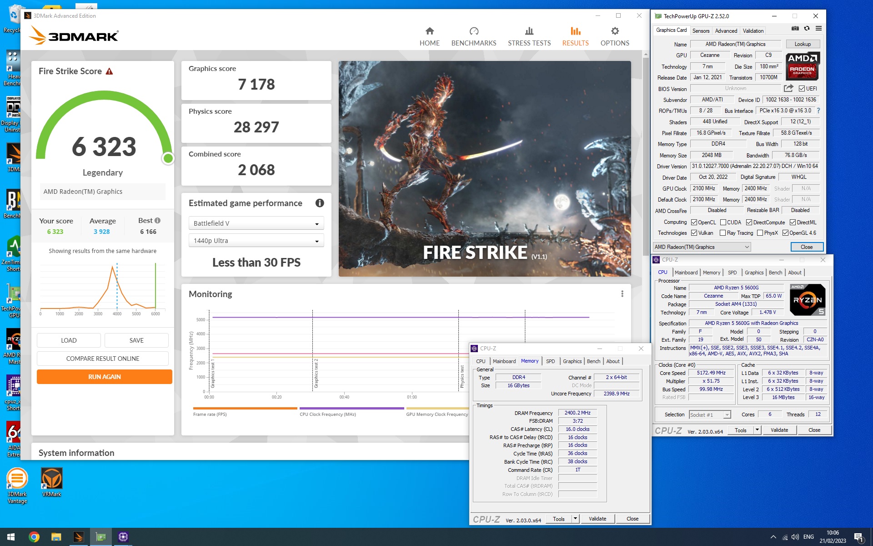
Task: Click the green gauge indicator on Fire Strike score
Action: point(168,158)
